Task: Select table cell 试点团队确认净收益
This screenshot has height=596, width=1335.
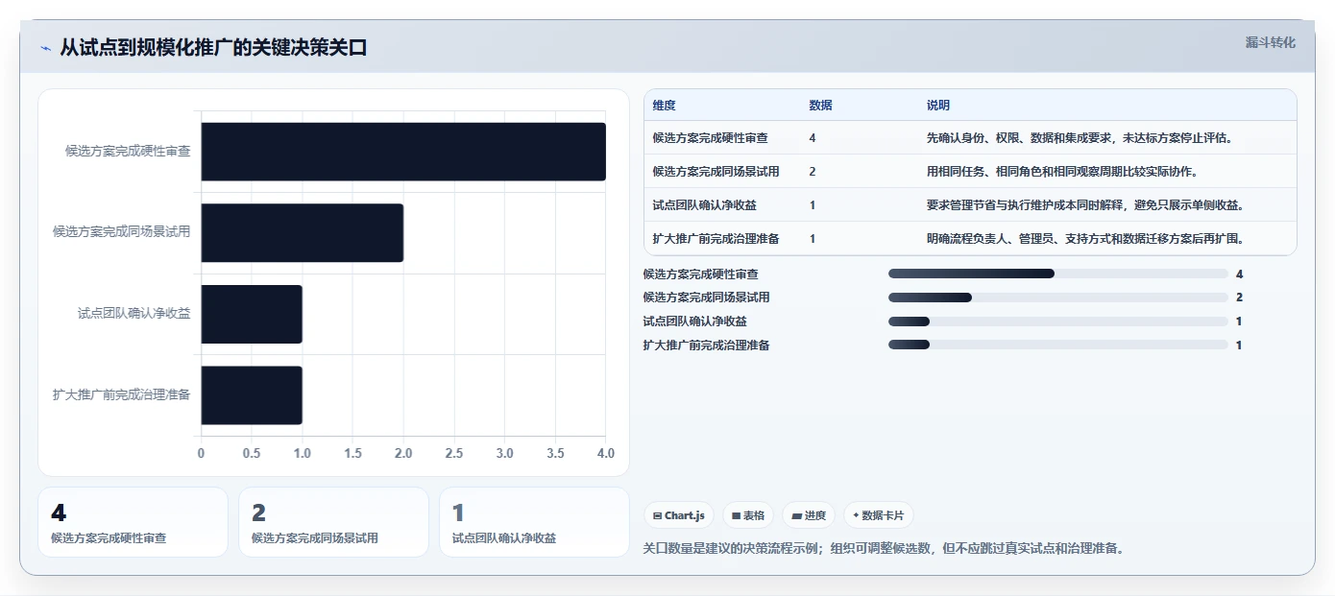Action: [704, 205]
